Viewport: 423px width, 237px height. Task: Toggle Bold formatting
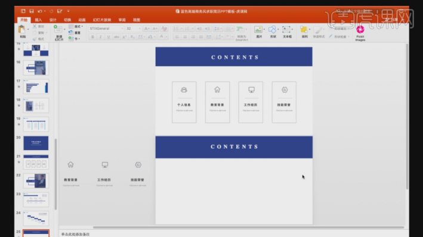92,37
